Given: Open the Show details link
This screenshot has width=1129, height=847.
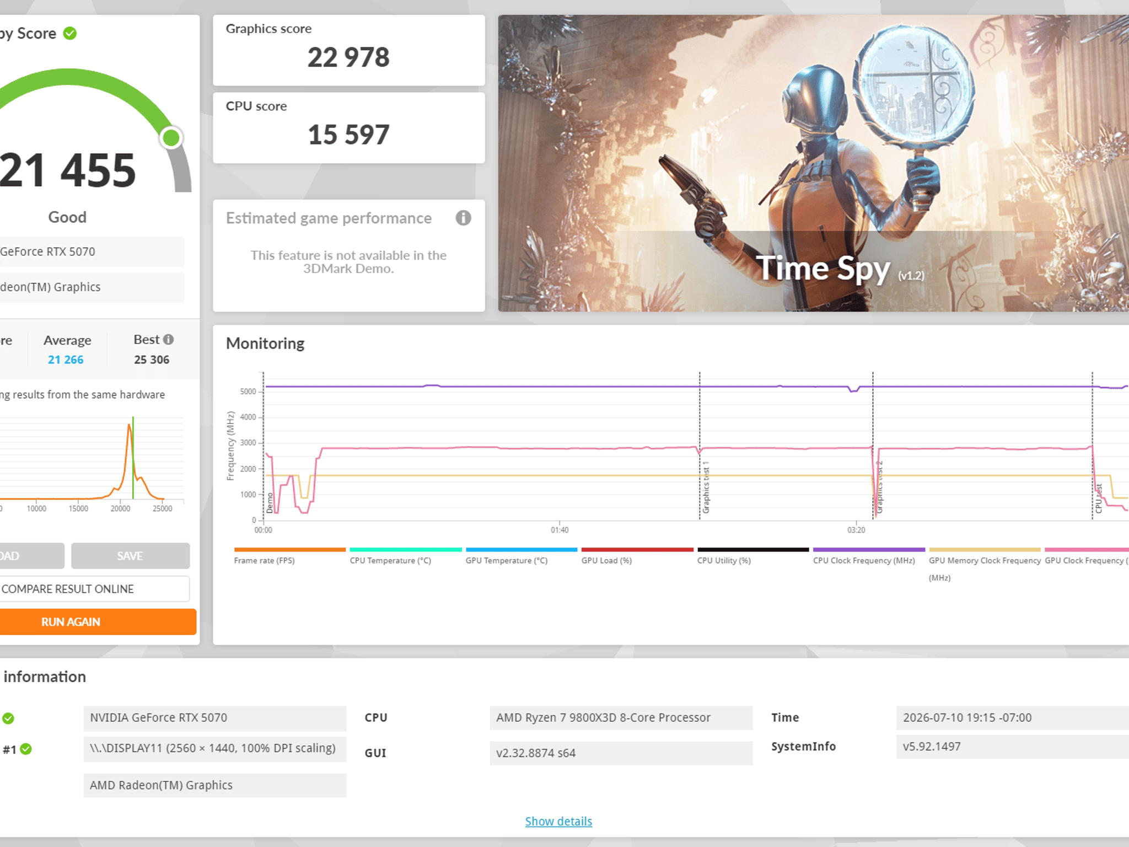Looking at the screenshot, I should pos(558,821).
